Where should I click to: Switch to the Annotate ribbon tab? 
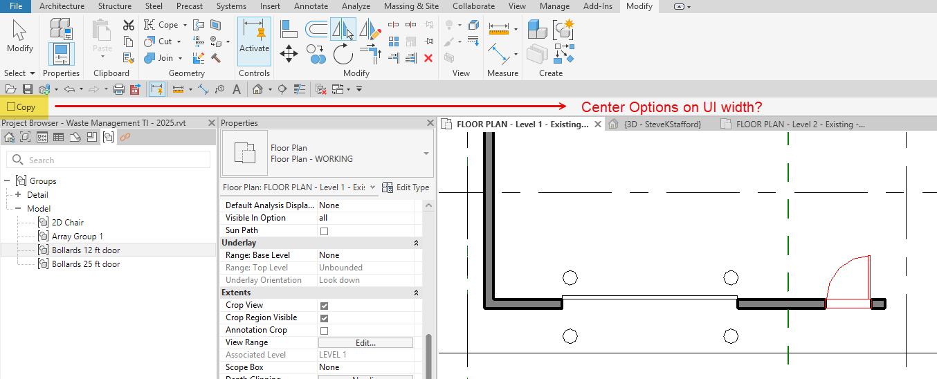(x=311, y=6)
